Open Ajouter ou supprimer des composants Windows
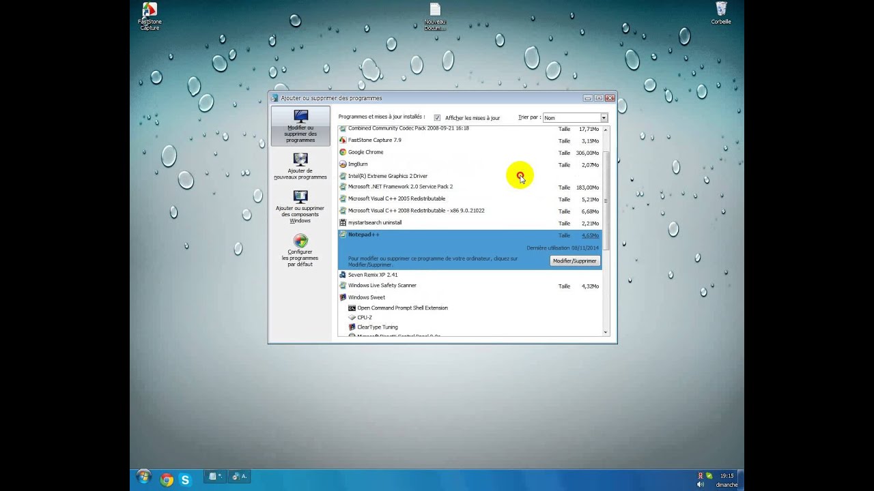 (300, 207)
